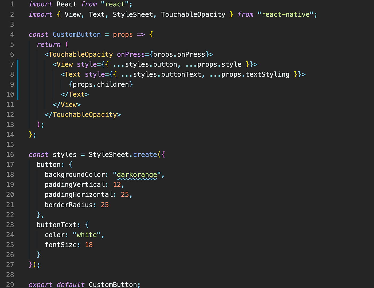This screenshot has width=374, height=288.
Task: Click line number 7 in the gutter
Action: tap(12, 64)
